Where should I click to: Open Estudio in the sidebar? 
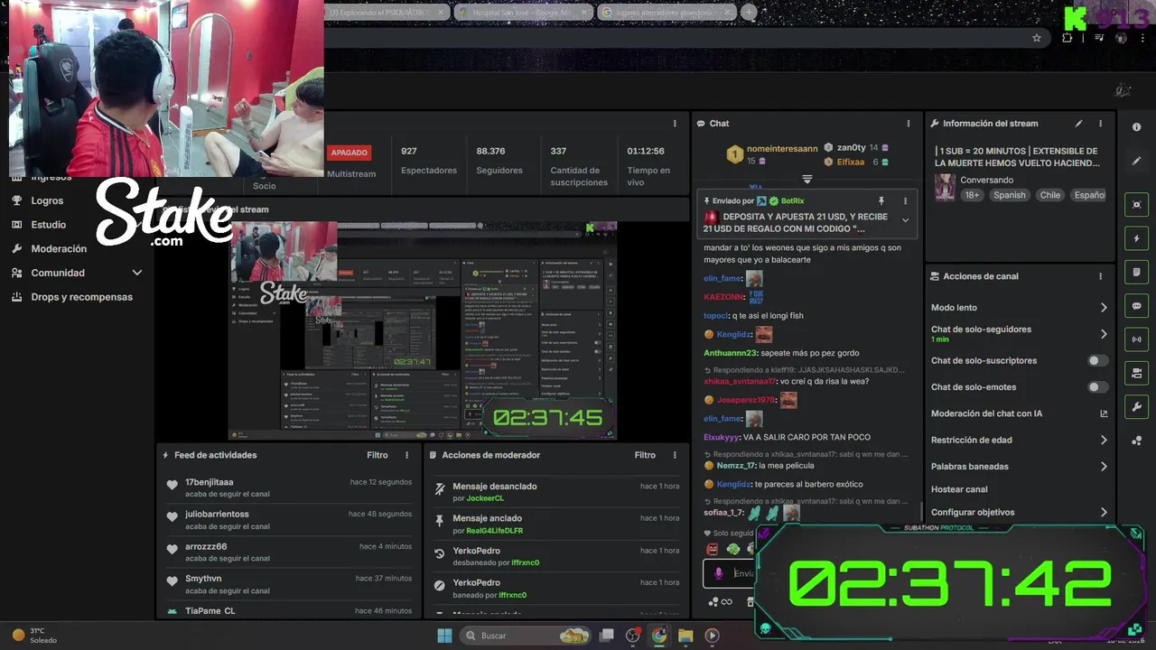(48, 225)
